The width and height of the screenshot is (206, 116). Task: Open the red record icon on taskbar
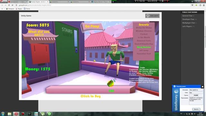pos(23,114)
